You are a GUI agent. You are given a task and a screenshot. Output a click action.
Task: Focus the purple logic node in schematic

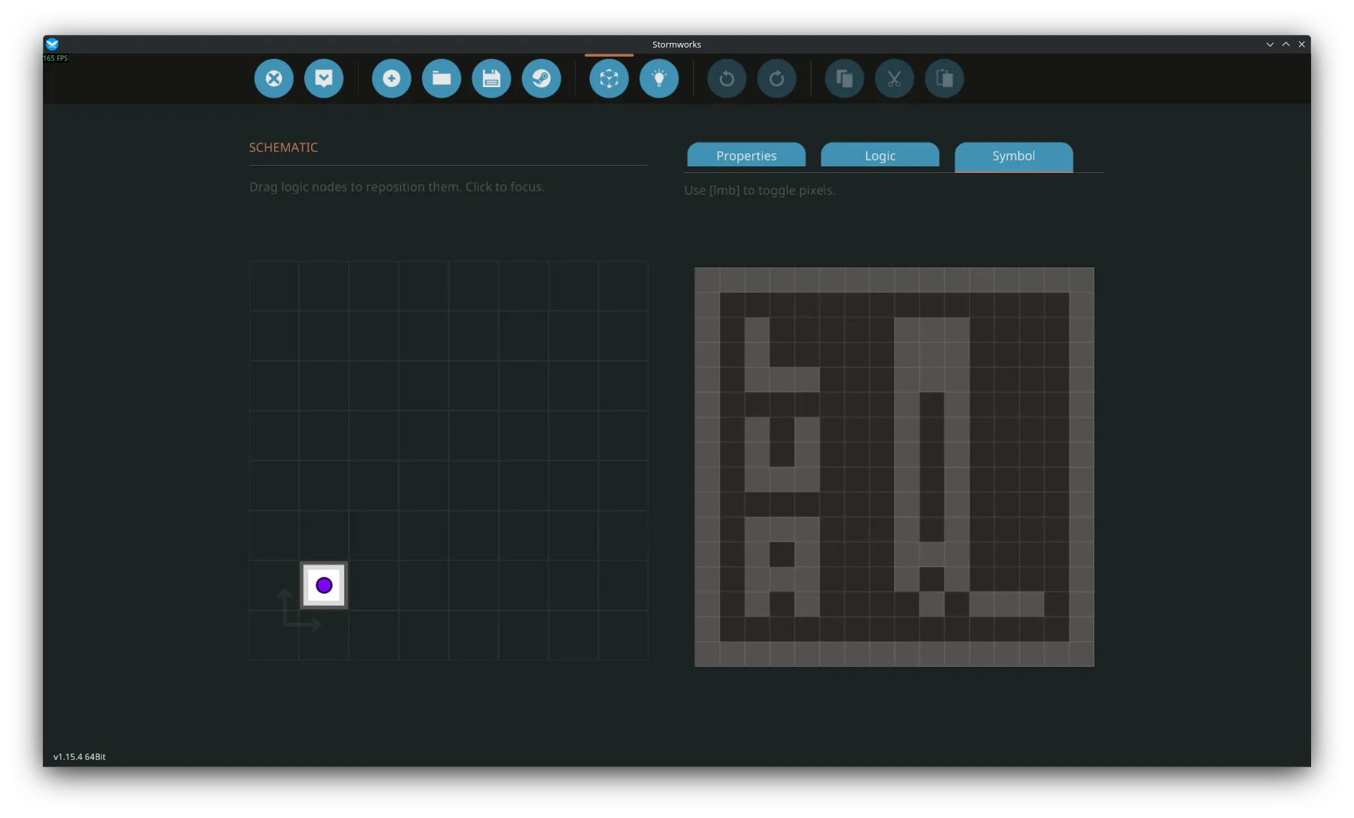(324, 585)
